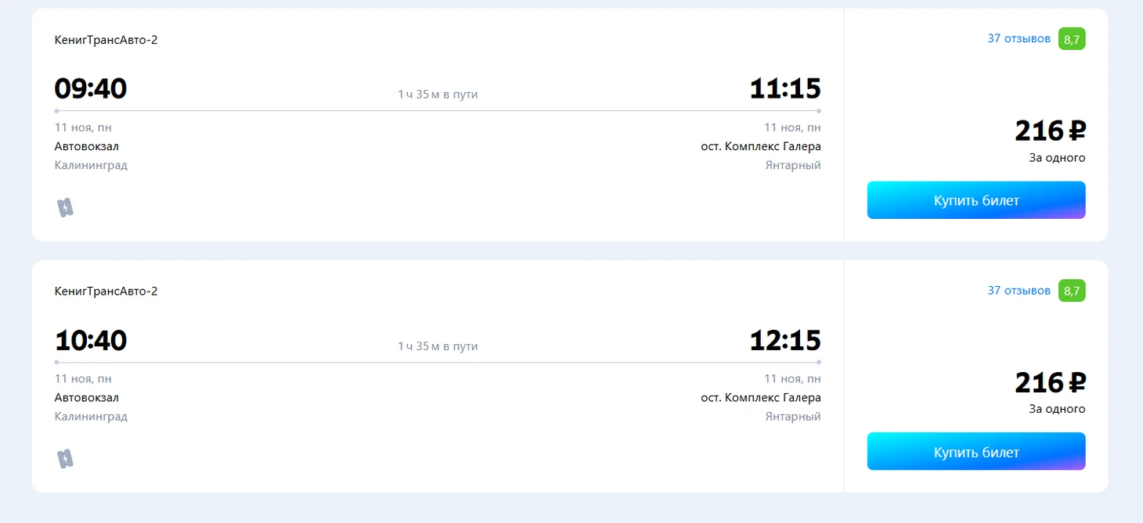Select the 09:40 departure time

pyautogui.click(x=91, y=89)
